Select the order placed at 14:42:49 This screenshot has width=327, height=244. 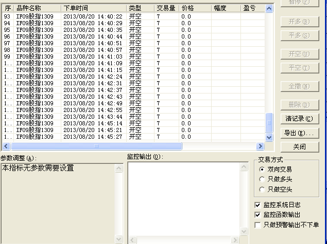(x=133, y=103)
